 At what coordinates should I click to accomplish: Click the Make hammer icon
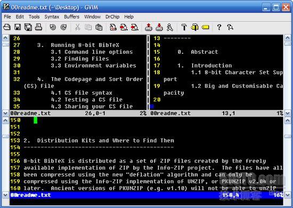[184, 27]
